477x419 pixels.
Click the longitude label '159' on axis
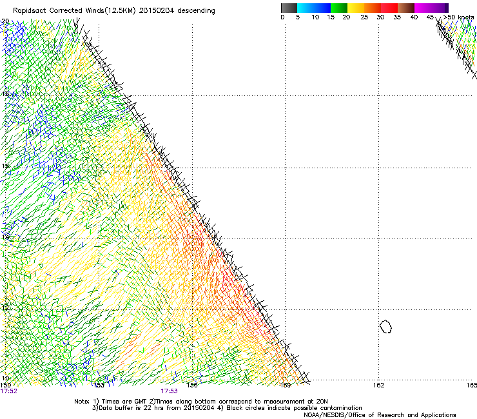(286, 385)
